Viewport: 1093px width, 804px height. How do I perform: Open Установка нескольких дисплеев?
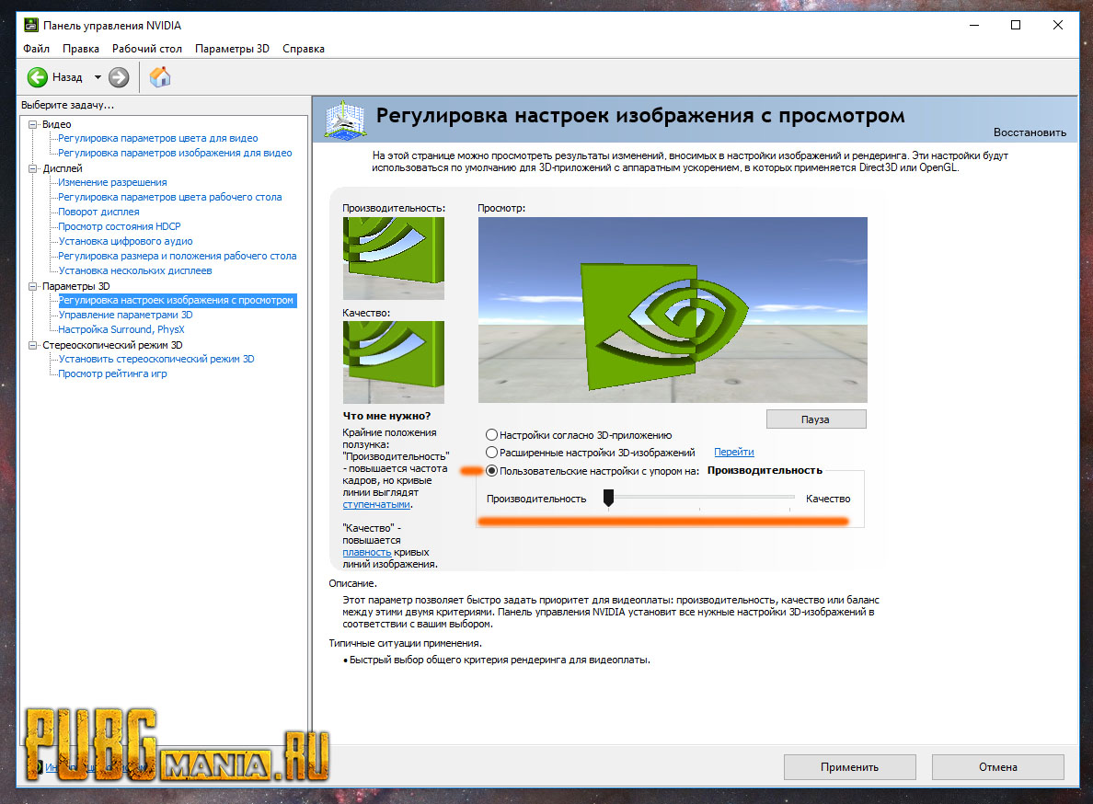(135, 271)
